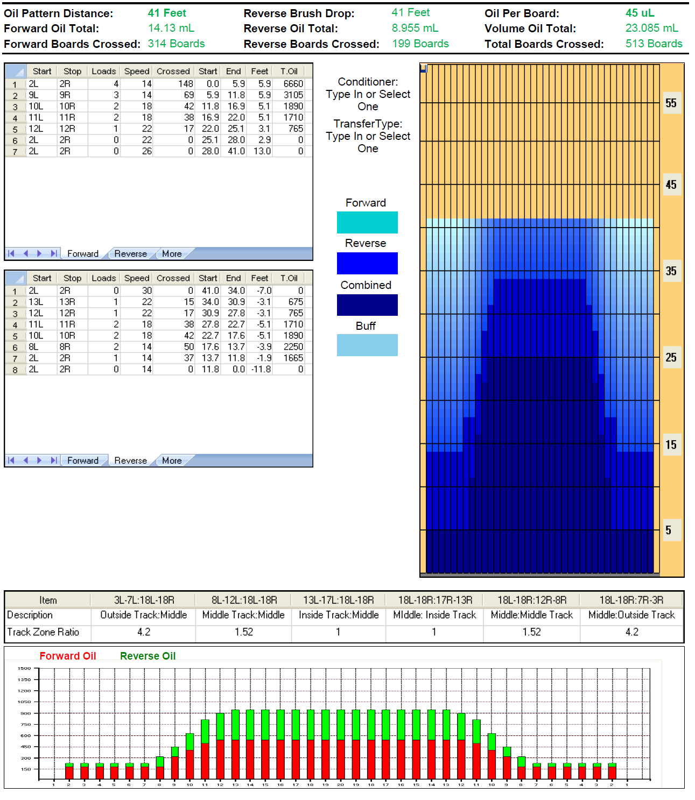Click select-all corner of the upper table
The image size is (695, 800).
pos(15,71)
